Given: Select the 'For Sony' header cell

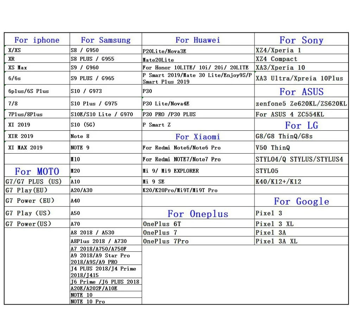Looking at the screenshot, I should 302,39.
